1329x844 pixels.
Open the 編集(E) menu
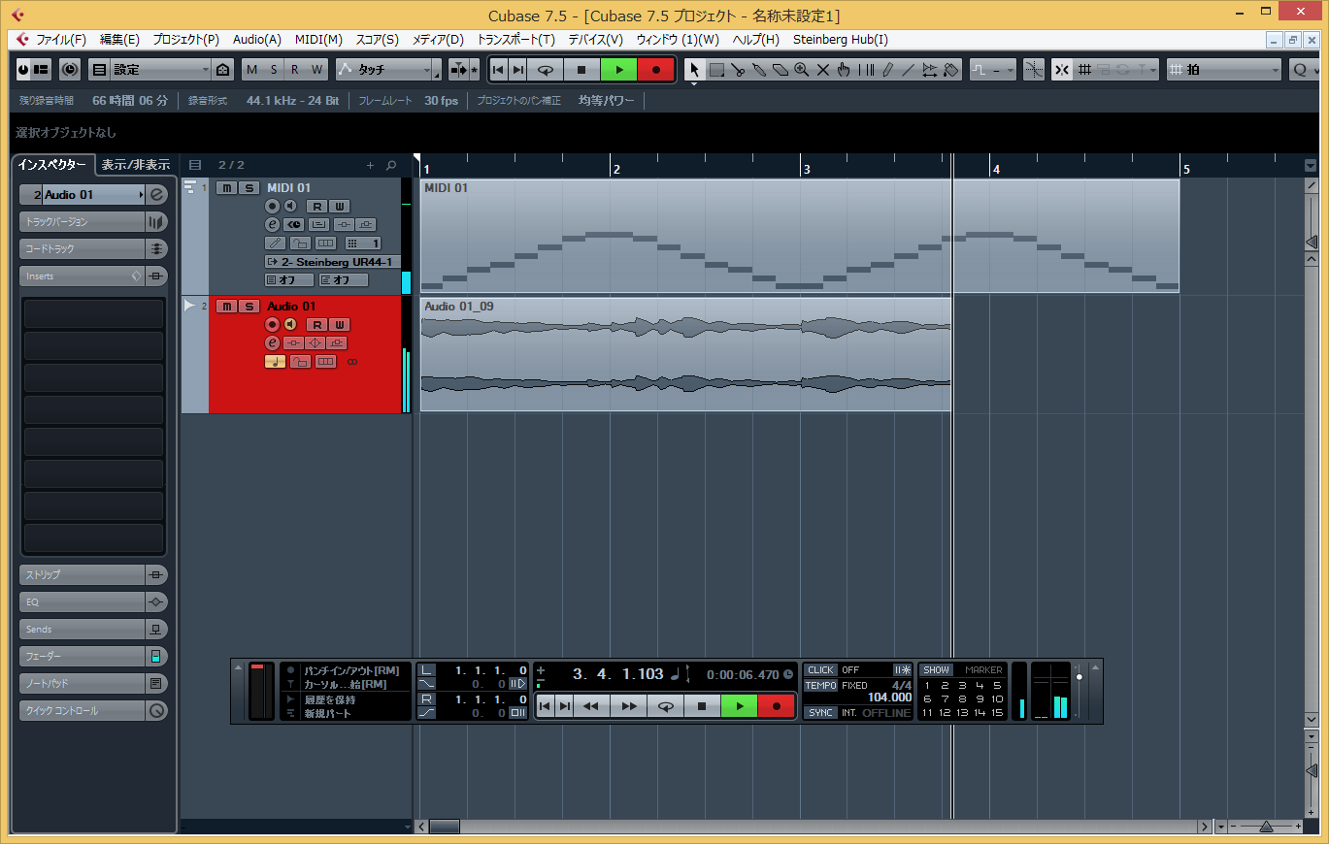[119, 40]
